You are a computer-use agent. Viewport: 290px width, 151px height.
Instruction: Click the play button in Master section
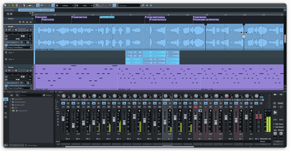coord(275,113)
